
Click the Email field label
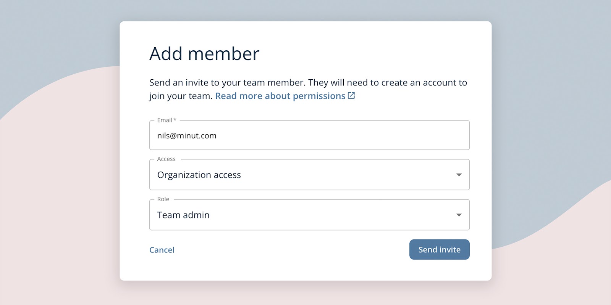coord(164,120)
